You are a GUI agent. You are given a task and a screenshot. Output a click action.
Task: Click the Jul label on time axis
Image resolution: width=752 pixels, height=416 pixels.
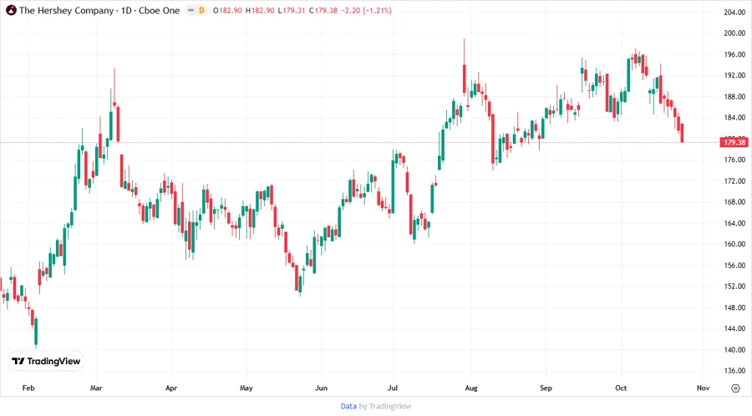[393, 388]
